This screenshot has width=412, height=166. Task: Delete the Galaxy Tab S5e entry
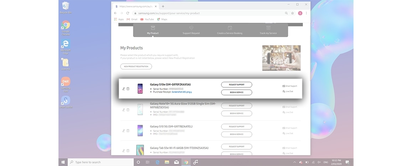coord(128,150)
